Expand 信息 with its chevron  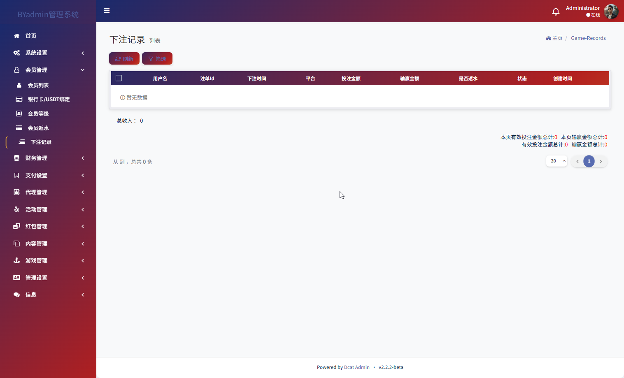tap(83, 295)
